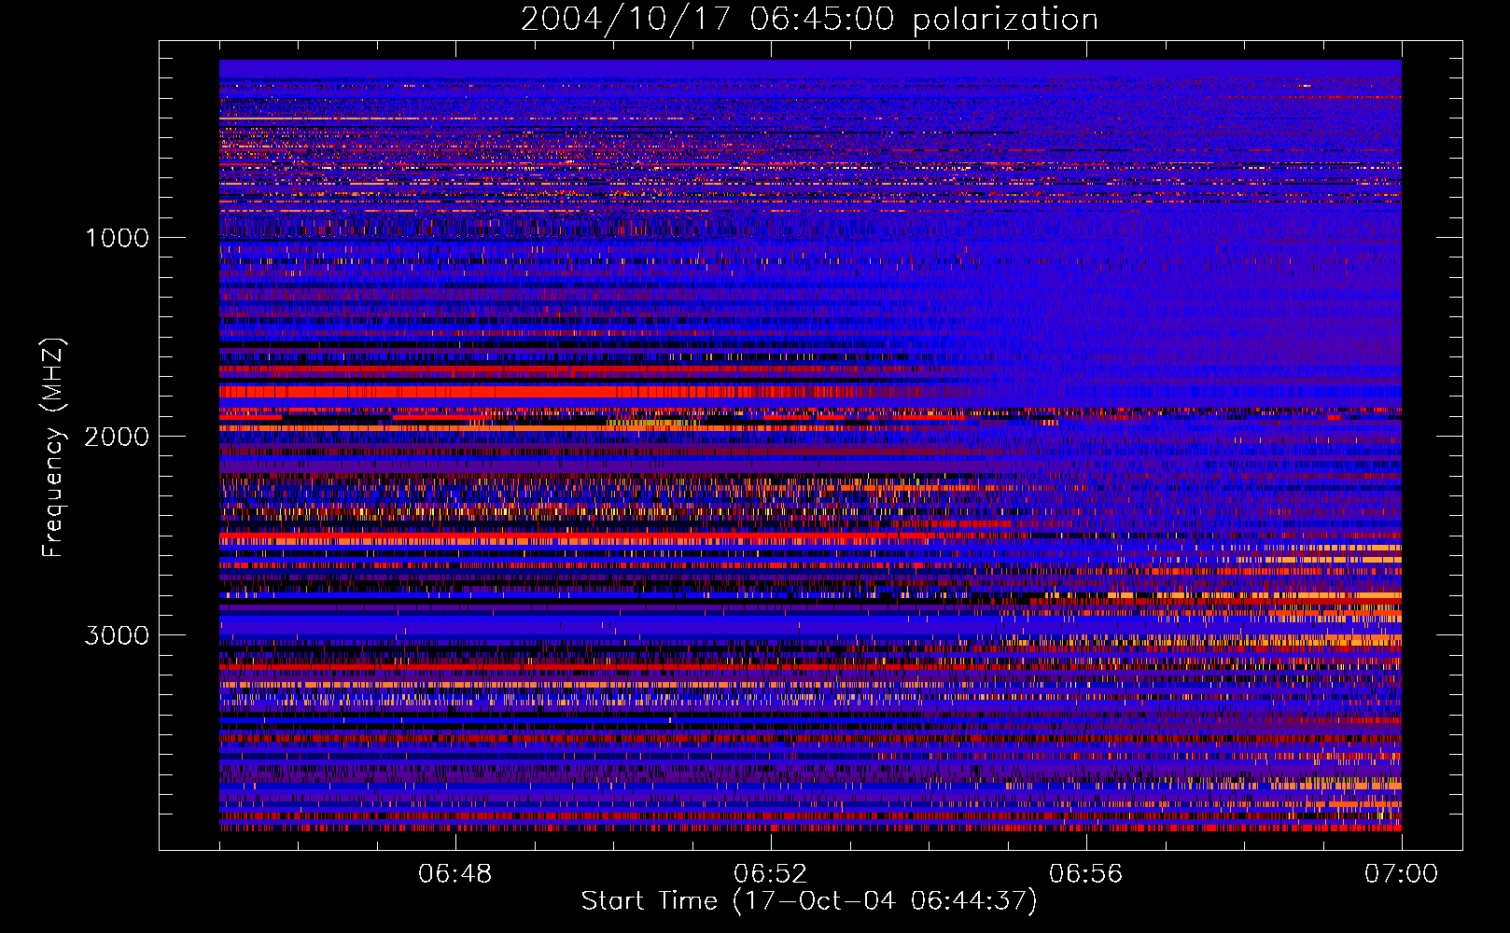Viewport: 1510px width, 933px height.
Task: Click the 06:48 time tick label
Action: [455, 874]
